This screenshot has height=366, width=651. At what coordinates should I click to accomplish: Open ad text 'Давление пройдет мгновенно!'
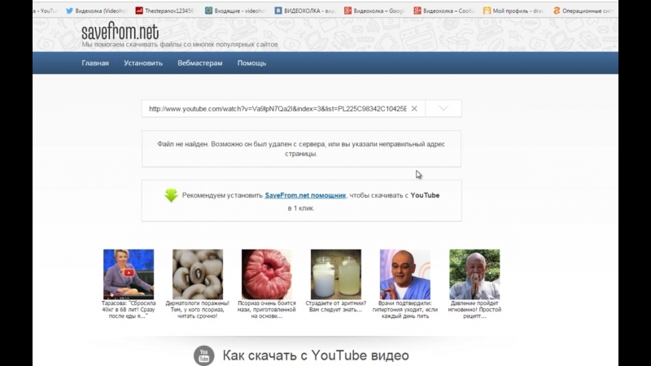(x=474, y=310)
